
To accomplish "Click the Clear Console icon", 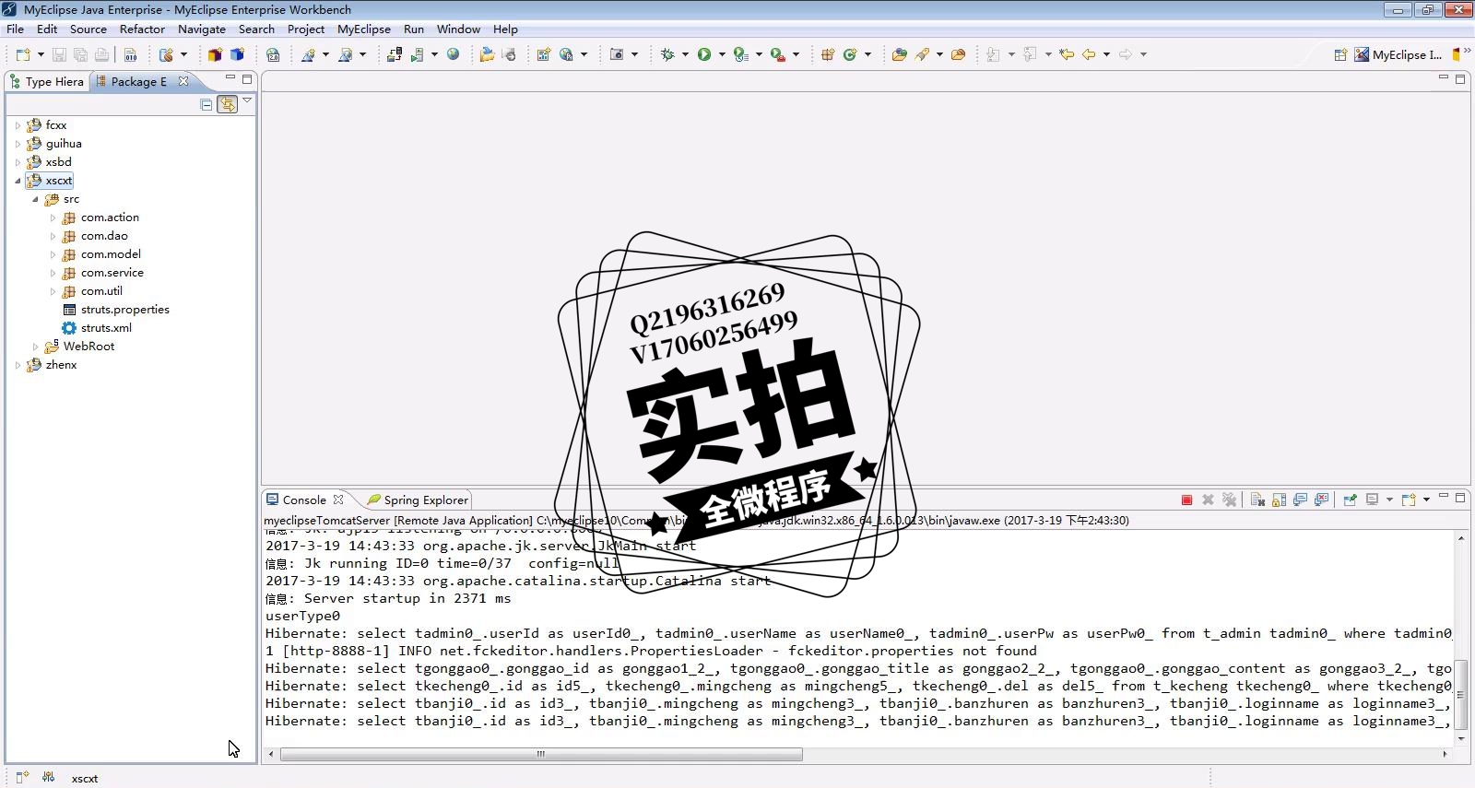I will tap(1257, 500).
